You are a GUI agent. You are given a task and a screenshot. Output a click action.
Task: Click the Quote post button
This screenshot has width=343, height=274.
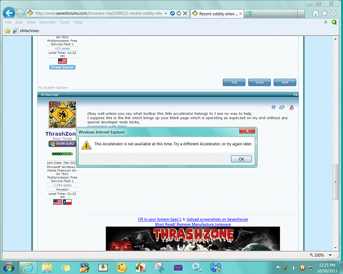tap(259, 82)
